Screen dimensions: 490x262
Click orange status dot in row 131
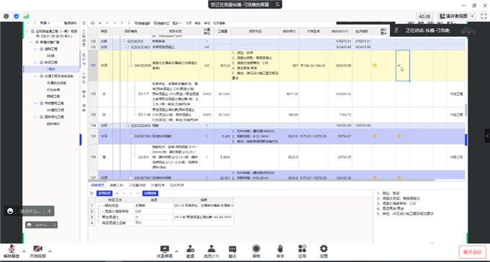[x=375, y=65]
